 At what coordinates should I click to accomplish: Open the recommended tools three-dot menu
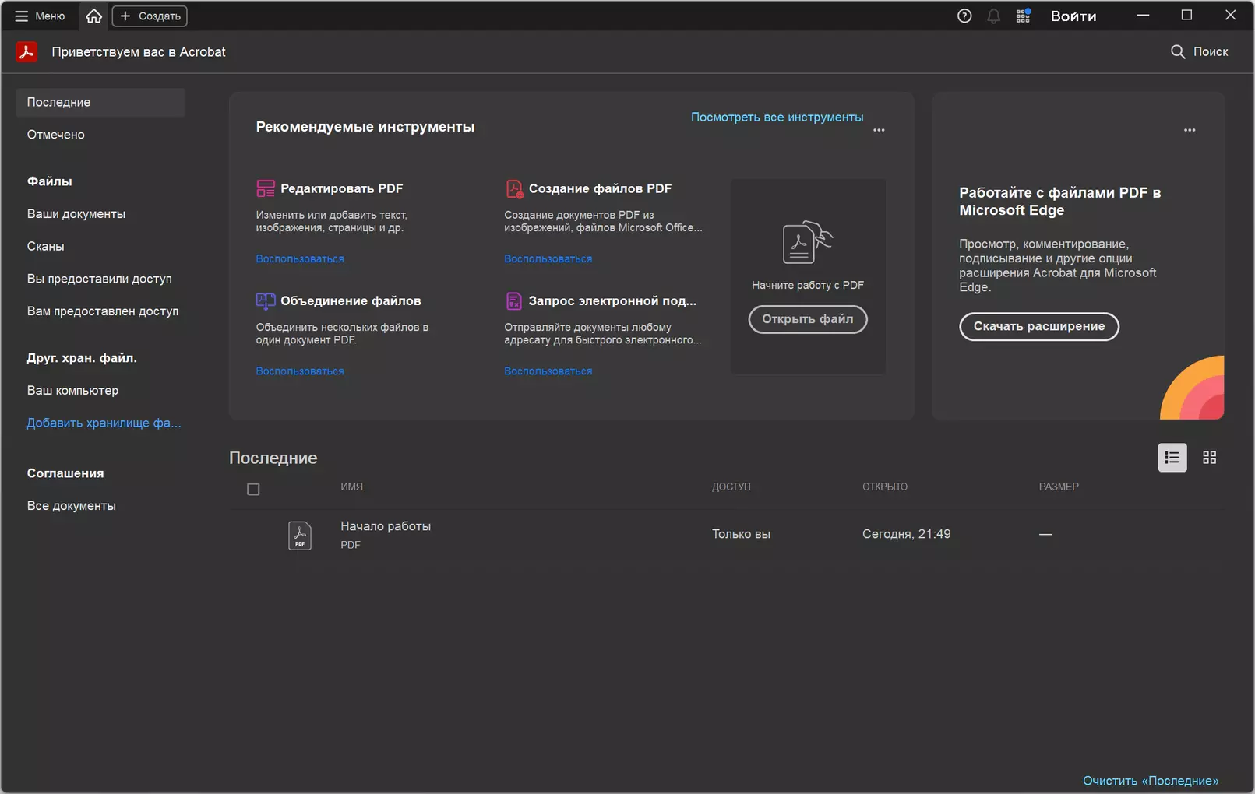tap(879, 130)
